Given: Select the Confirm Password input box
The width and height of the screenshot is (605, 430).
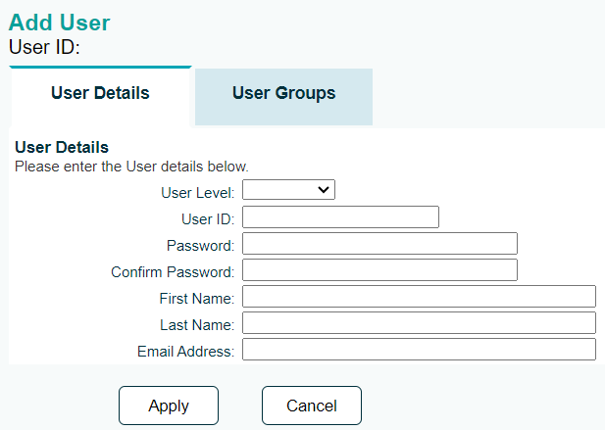Looking at the screenshot, I should coord(379,270).
